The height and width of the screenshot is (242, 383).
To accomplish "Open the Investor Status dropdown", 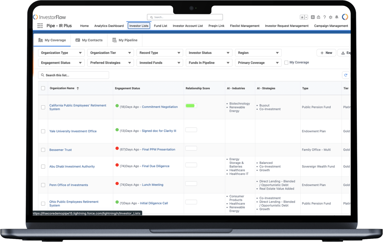I will point(209,53).
